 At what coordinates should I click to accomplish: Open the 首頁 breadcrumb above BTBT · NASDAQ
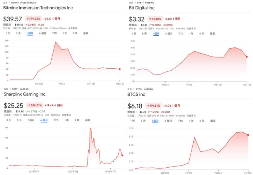click(131, 3)
